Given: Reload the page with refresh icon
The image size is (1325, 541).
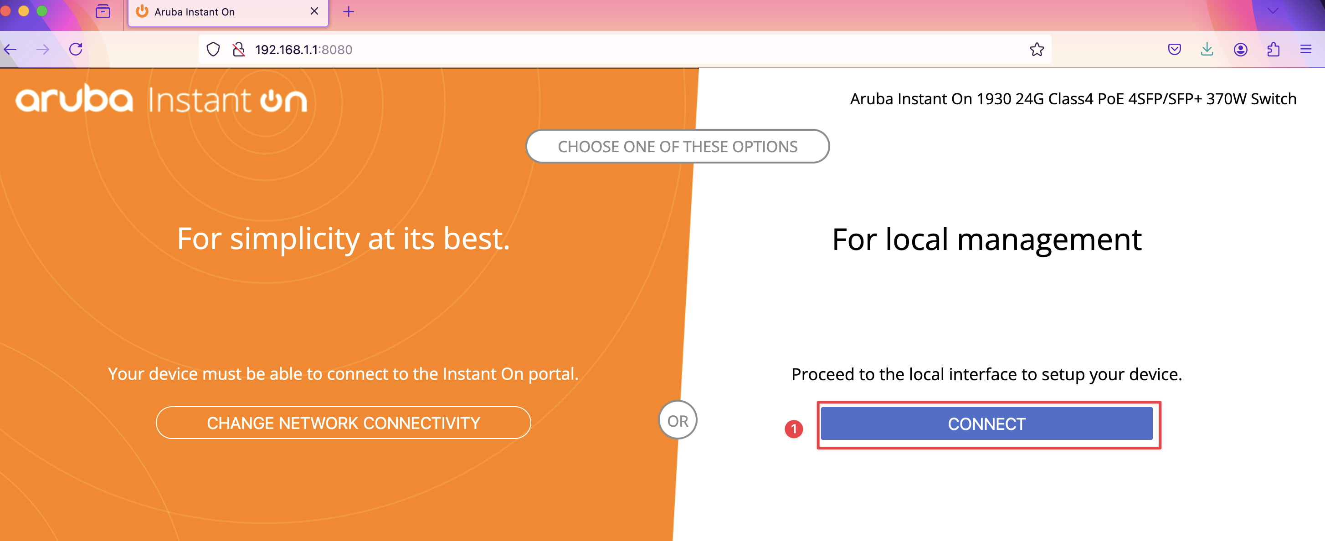Looking at the screenshot, I should click(x=76, y=49).
